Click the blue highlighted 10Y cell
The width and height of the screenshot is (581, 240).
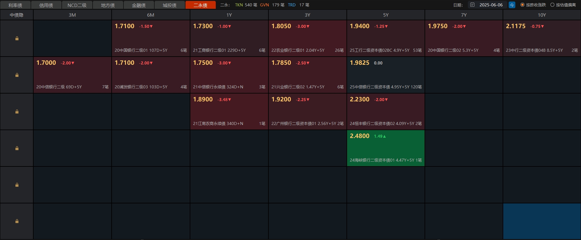(x=542, y=221)
